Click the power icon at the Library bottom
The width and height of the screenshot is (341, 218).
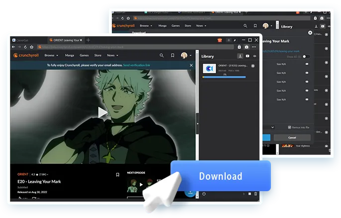coord(204,194)
